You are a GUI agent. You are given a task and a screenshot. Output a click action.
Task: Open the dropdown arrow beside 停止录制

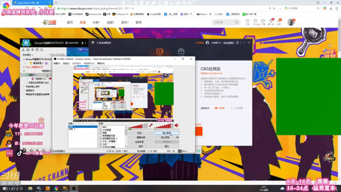(x=178, y=137)
